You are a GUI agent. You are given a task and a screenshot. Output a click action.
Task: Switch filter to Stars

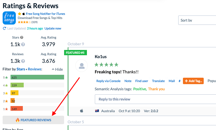click(21, 69)
